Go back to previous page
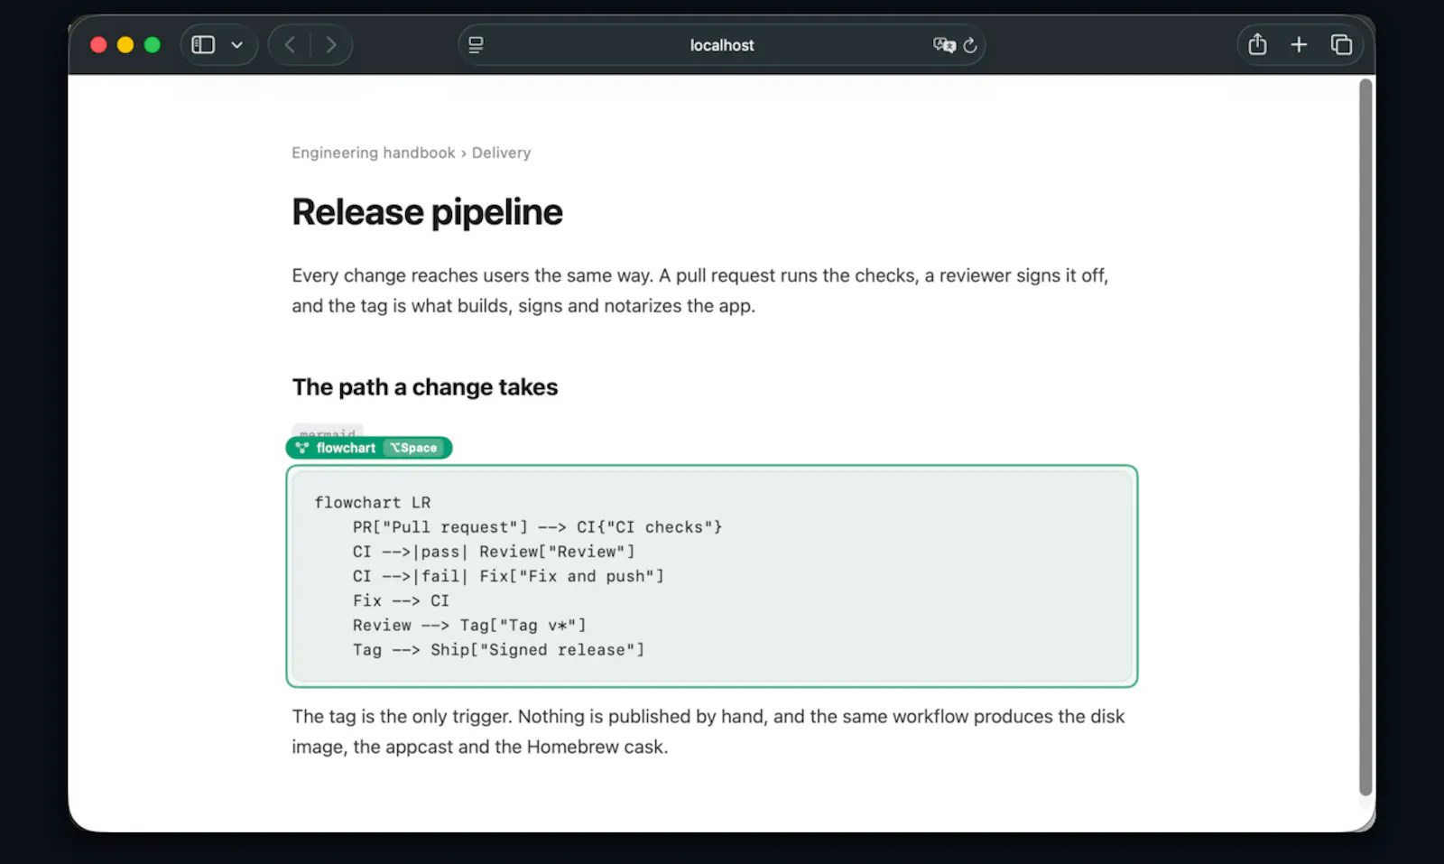Image resolution: width=1444 pixels, height=864 pixels. coord(290,45)
